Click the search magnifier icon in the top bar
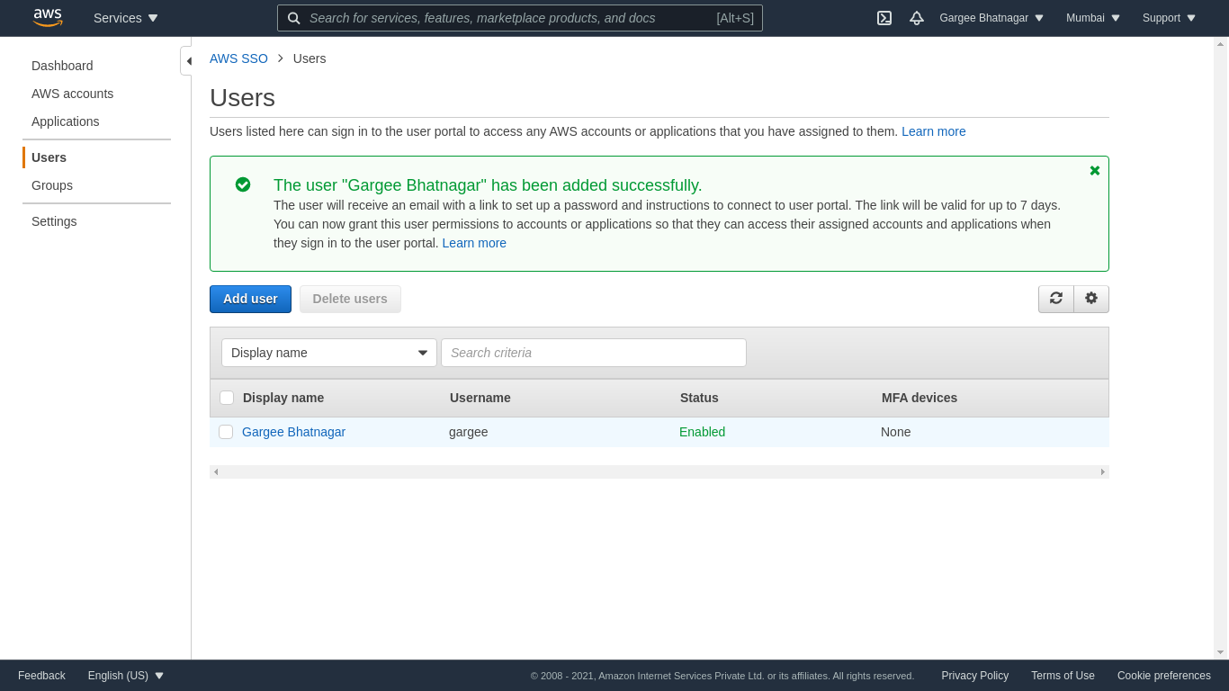 [x=294, y=18]
